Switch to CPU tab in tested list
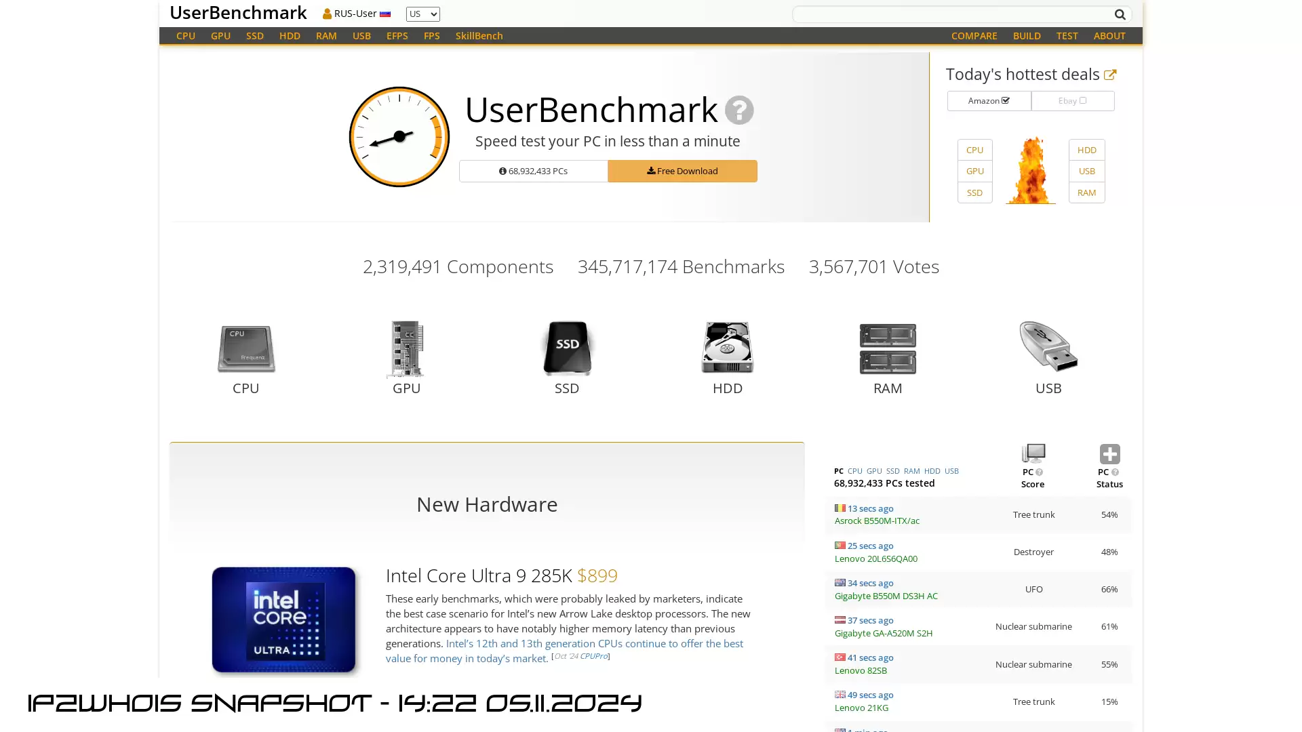Screen dimensions: 1302x732 coord(854,471)
